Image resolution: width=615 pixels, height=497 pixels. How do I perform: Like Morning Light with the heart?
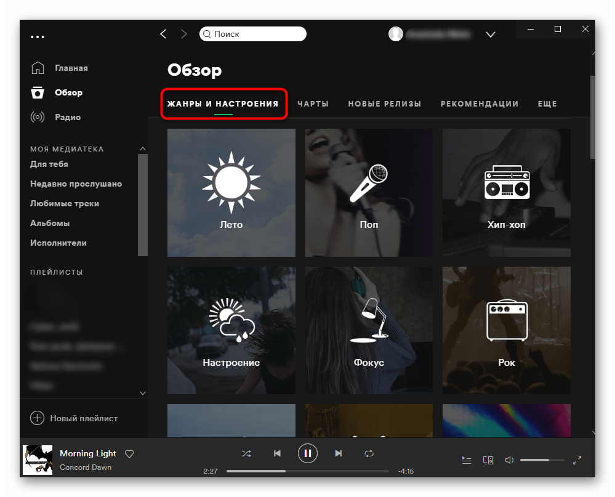point(129,454)
